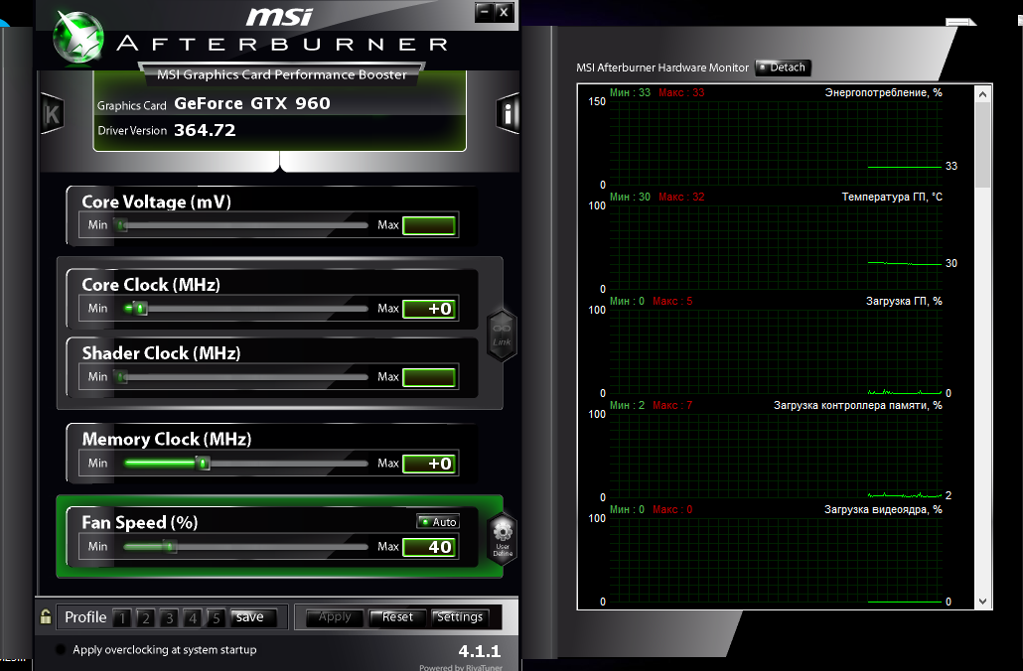Click the Reset button
The height and width of the screenshot is (671, 1023).
coord(397,616)
